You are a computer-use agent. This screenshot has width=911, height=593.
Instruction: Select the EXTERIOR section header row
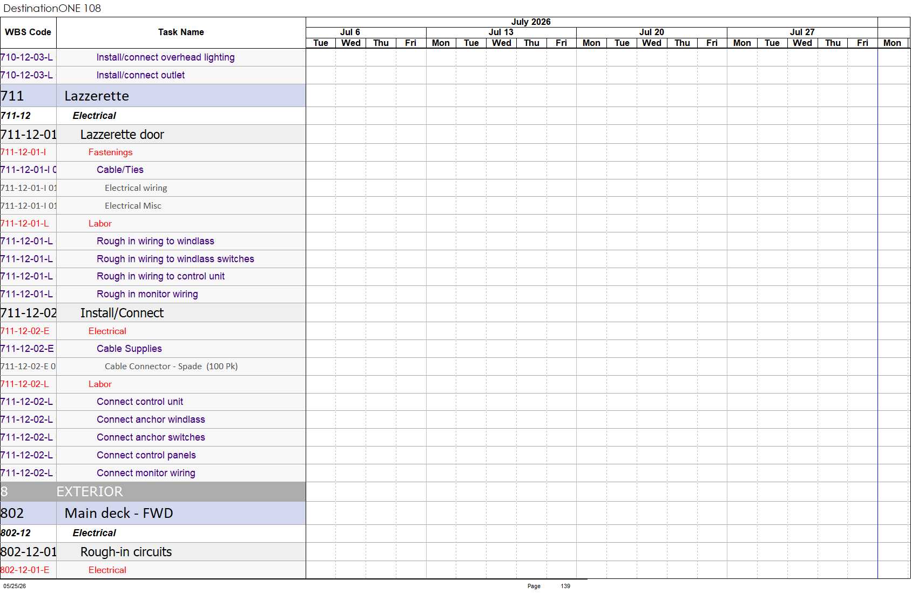pyautogui.click(x=153, y=491)
